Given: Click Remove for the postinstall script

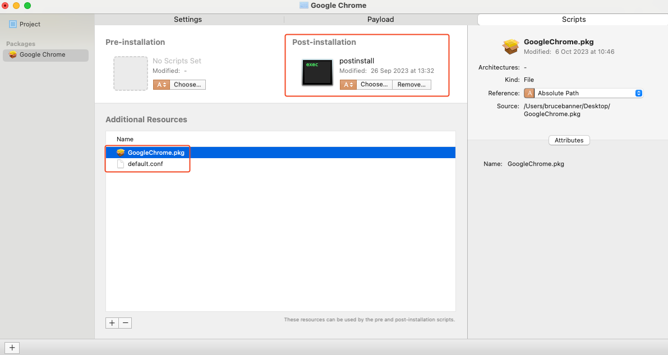Looking at the screenshot, I should pos(411,85).
